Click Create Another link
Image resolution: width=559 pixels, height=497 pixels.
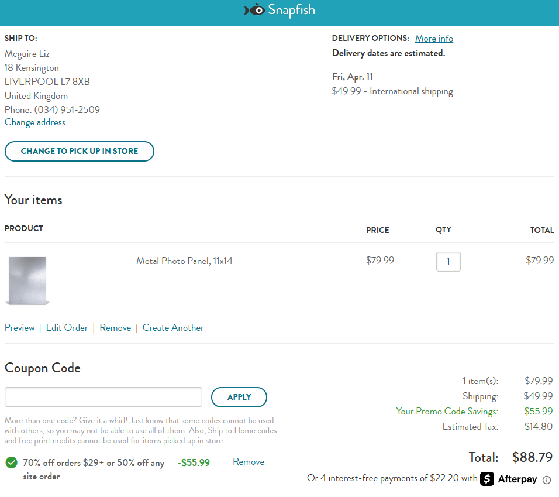pyautogui.click(x=173, y=327)
